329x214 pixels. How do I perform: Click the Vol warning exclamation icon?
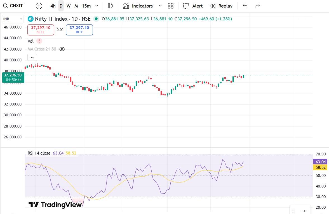(x=39, y=41)
